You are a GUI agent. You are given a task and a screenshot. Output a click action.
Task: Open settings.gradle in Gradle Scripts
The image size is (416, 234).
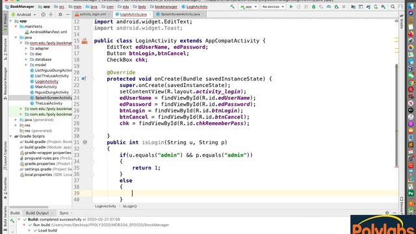38,169
